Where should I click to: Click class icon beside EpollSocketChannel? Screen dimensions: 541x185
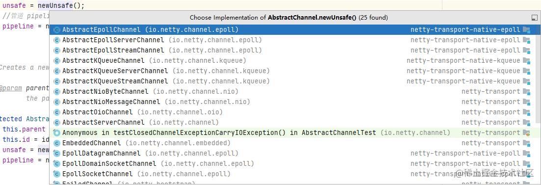click(56, 174)
